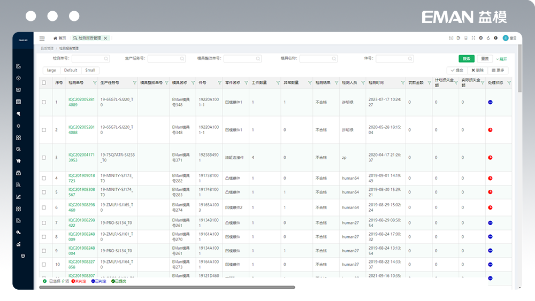
Task: Open the gear settings icon in left sidebar
Action: 18,126
